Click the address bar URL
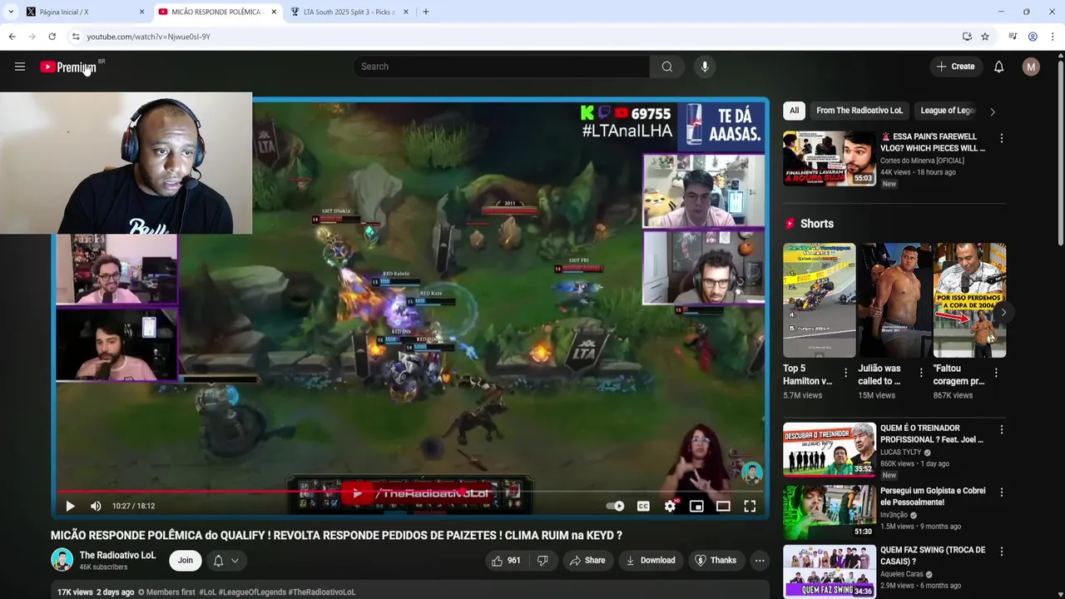The height and width of the screenshot is (599, 1065). [148, 37]
